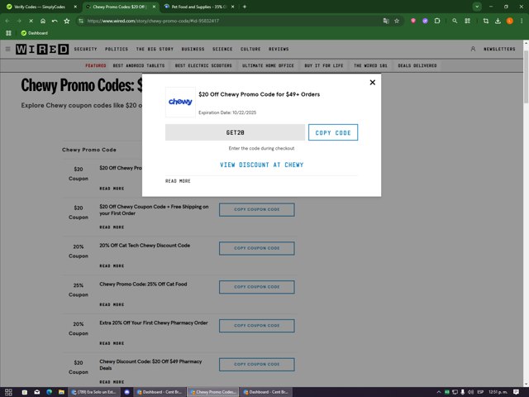Go back in browser history
This screenshot has width=529, height=397.
[7, 21]
